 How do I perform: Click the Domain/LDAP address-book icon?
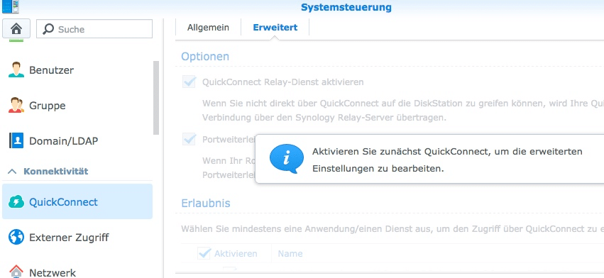(x=16, y=140)
